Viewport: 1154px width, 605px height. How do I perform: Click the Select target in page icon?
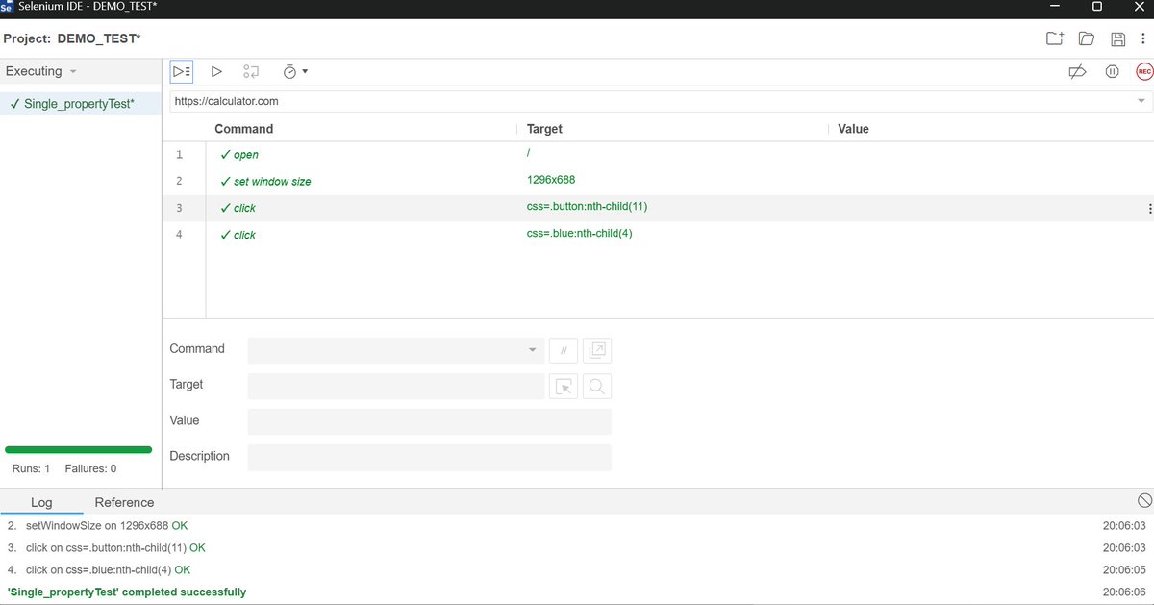pos(563,387)
